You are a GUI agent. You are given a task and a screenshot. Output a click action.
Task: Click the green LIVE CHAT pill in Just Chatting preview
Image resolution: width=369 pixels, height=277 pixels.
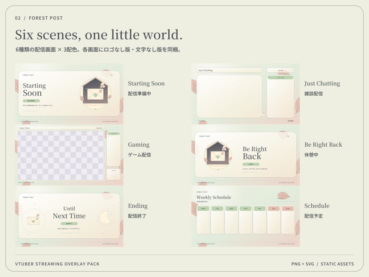pos(280,78)
